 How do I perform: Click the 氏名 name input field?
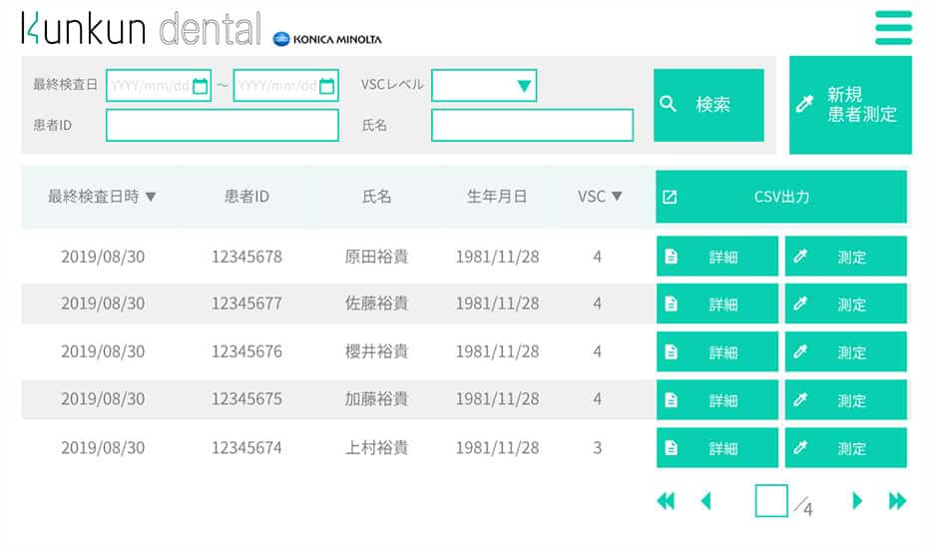tap(532, 126)
